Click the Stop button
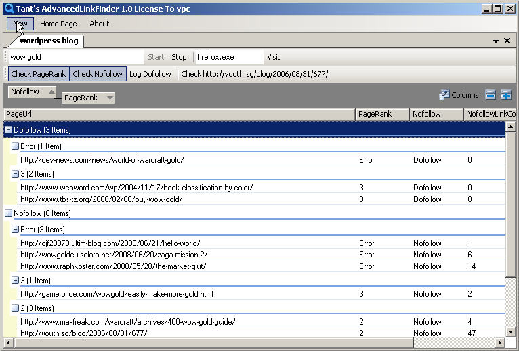Screen dimensions: 519x351 point(179,57)
